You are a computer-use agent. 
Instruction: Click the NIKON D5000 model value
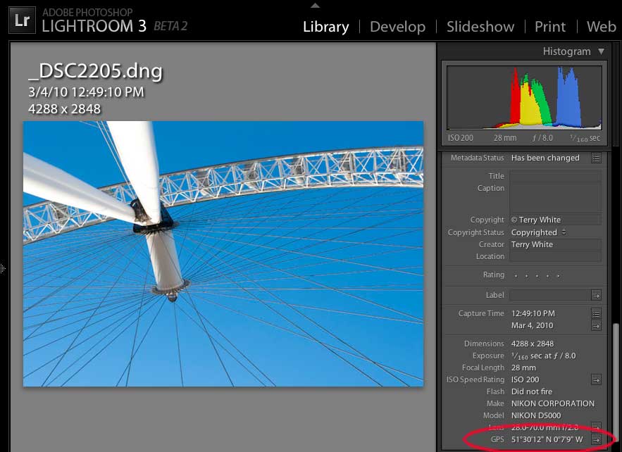pos(536,415)
